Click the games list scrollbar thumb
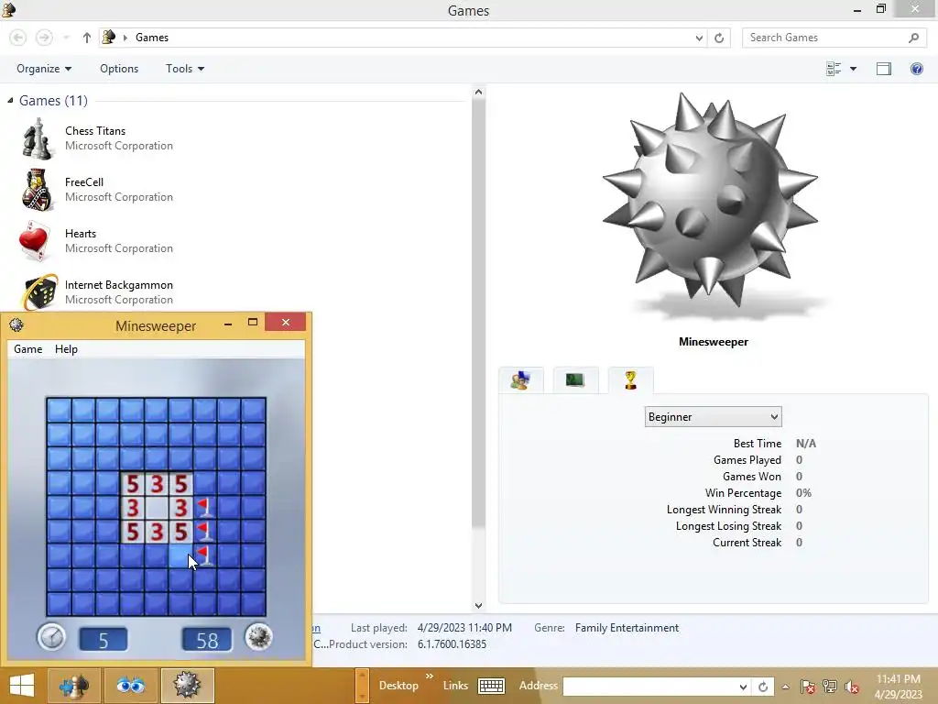The height and width of the screenshot is (704, 938). click(x=478, y=314)
